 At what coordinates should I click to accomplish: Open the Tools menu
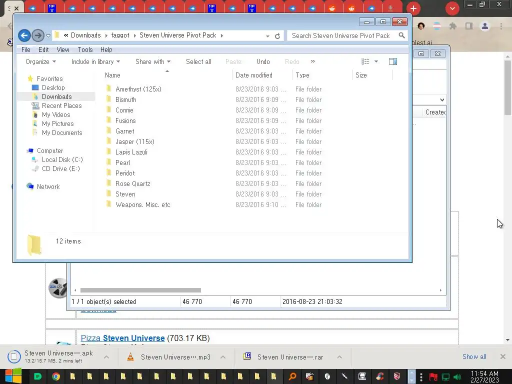pyautogui.click(x=85, y=49)
